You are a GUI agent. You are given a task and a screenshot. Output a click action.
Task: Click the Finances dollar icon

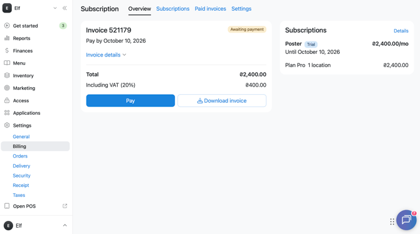pos(7,50)
